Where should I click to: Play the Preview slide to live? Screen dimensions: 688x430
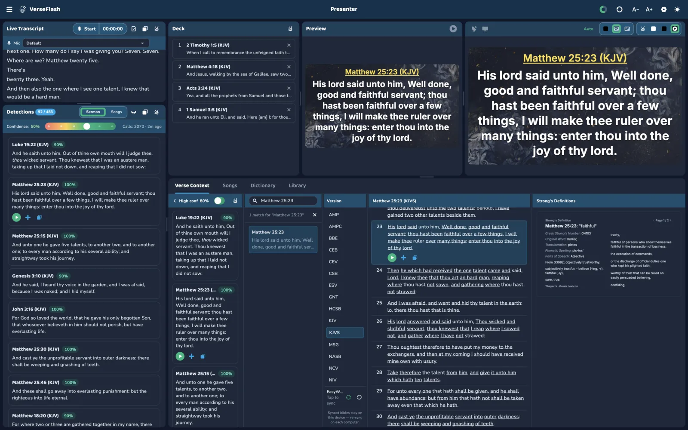click(453, 29)
